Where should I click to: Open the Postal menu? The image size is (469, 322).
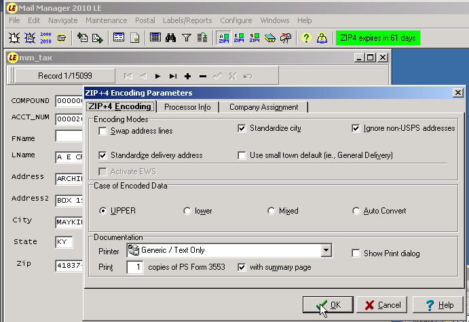coord(145,20)
